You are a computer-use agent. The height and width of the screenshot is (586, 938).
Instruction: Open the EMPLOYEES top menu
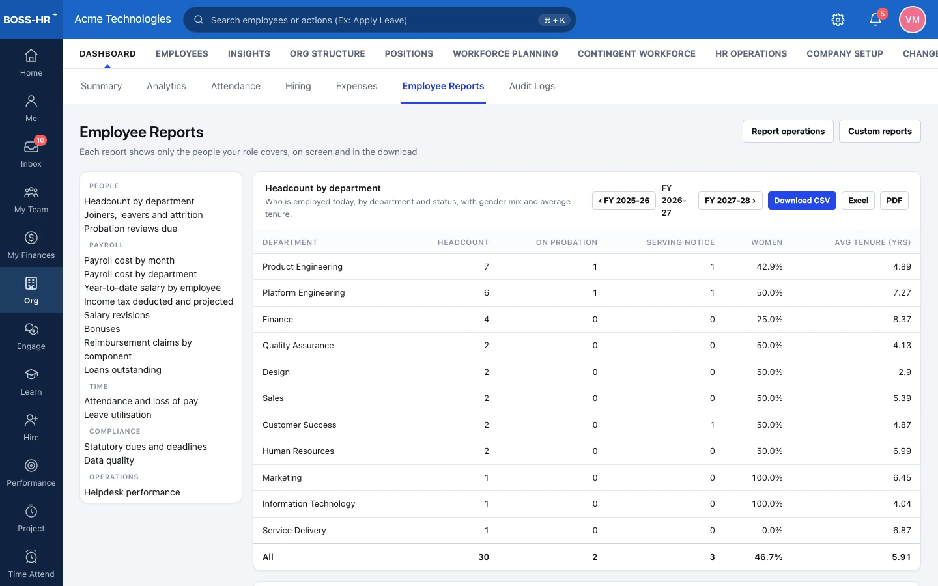tap(182, 54)
